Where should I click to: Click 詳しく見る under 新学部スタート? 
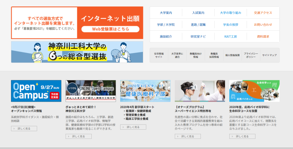click(133, 127)
